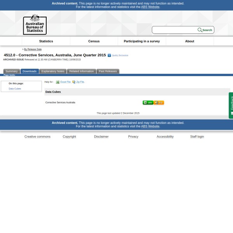Click the Australian Bureau of Statistics logo
The height and width of the screenshot is (233, 233).
35,24
